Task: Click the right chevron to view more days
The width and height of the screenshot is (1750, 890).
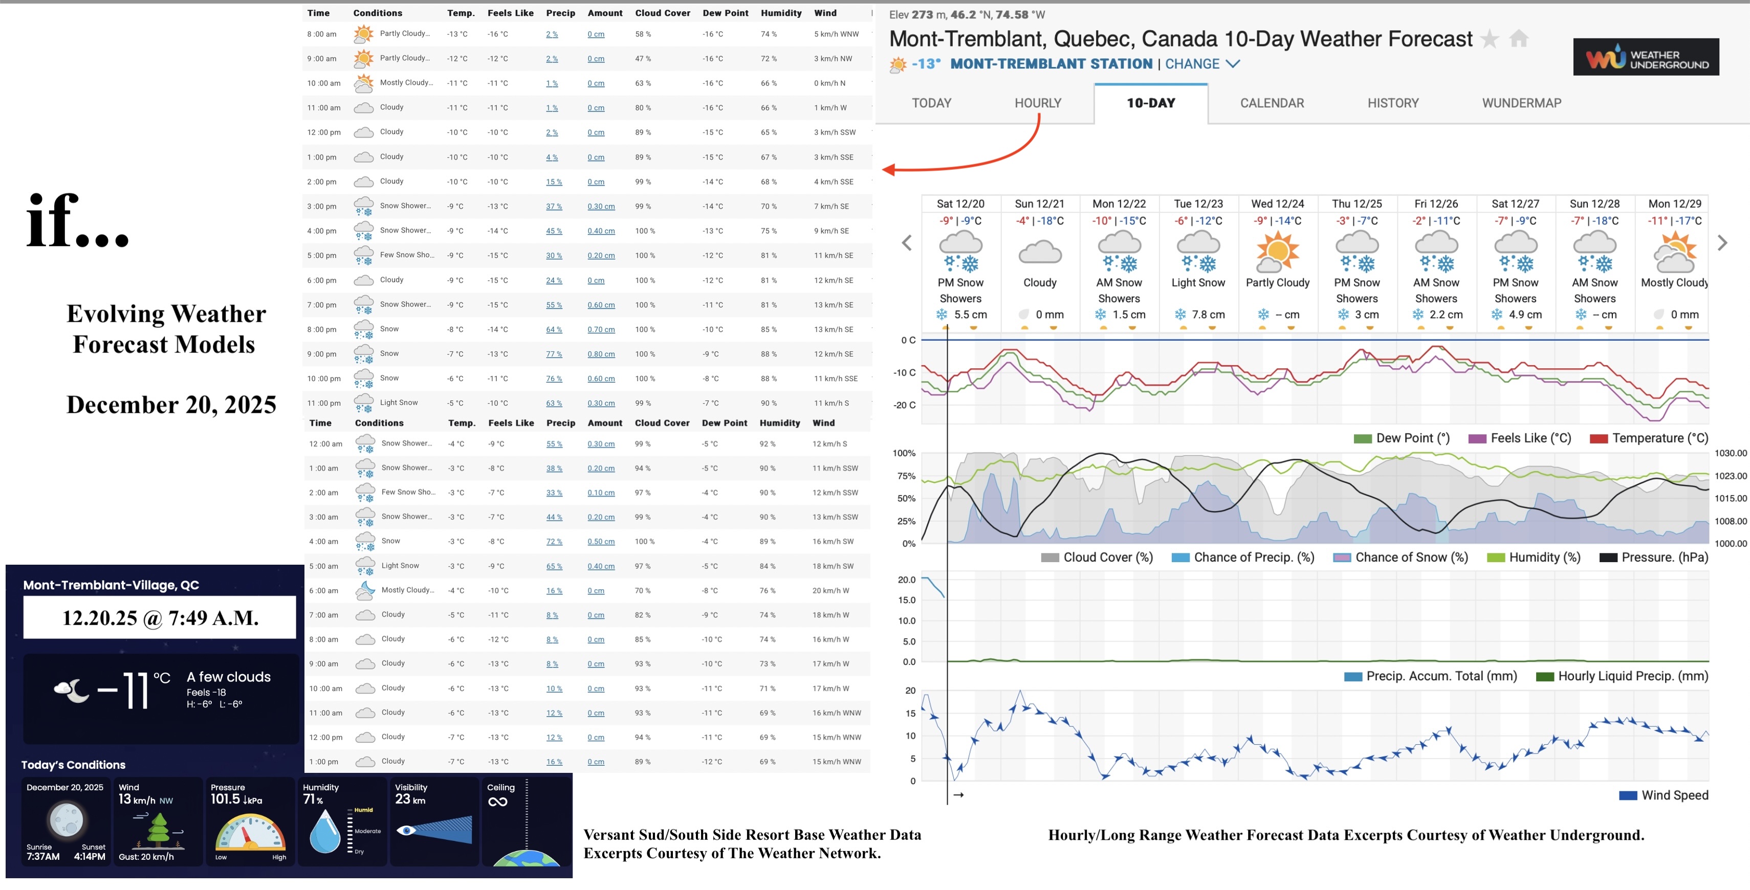Action: pos(1722,242)
